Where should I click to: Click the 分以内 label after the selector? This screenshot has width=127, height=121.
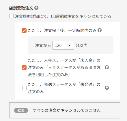click(x=81, y=45)
